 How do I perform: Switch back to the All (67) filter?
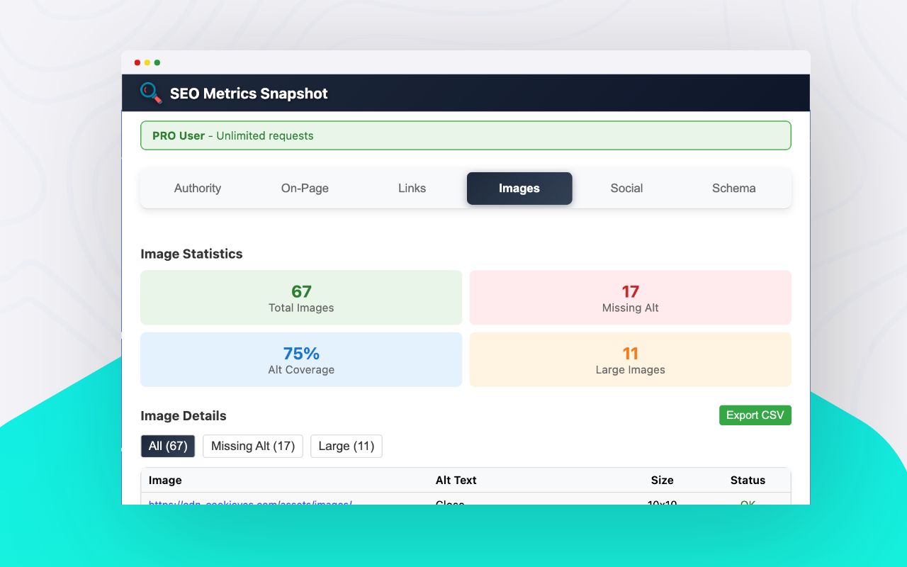[x=167, y=446]
